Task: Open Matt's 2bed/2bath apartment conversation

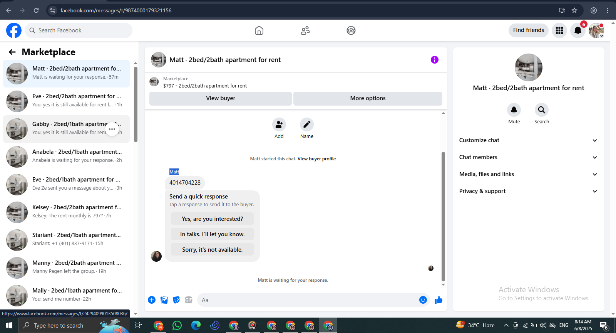Action: (x=66, y=74)
